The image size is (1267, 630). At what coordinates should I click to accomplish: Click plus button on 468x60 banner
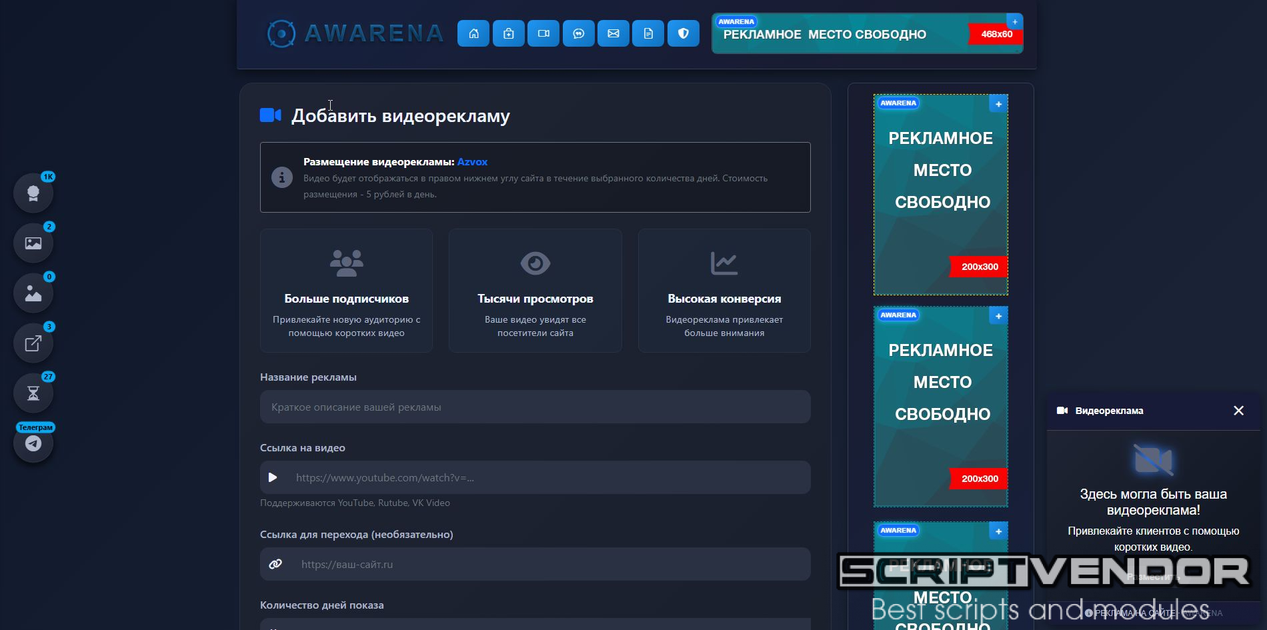1014,22
